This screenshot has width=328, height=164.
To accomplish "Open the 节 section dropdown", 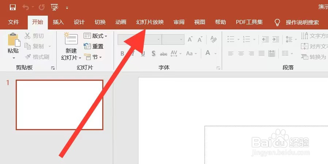I will (x=93, y=57).
